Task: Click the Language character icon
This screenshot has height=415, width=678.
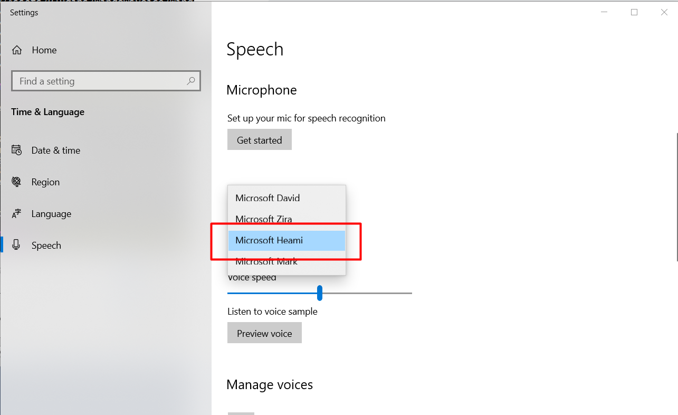Action: (17, 214)
